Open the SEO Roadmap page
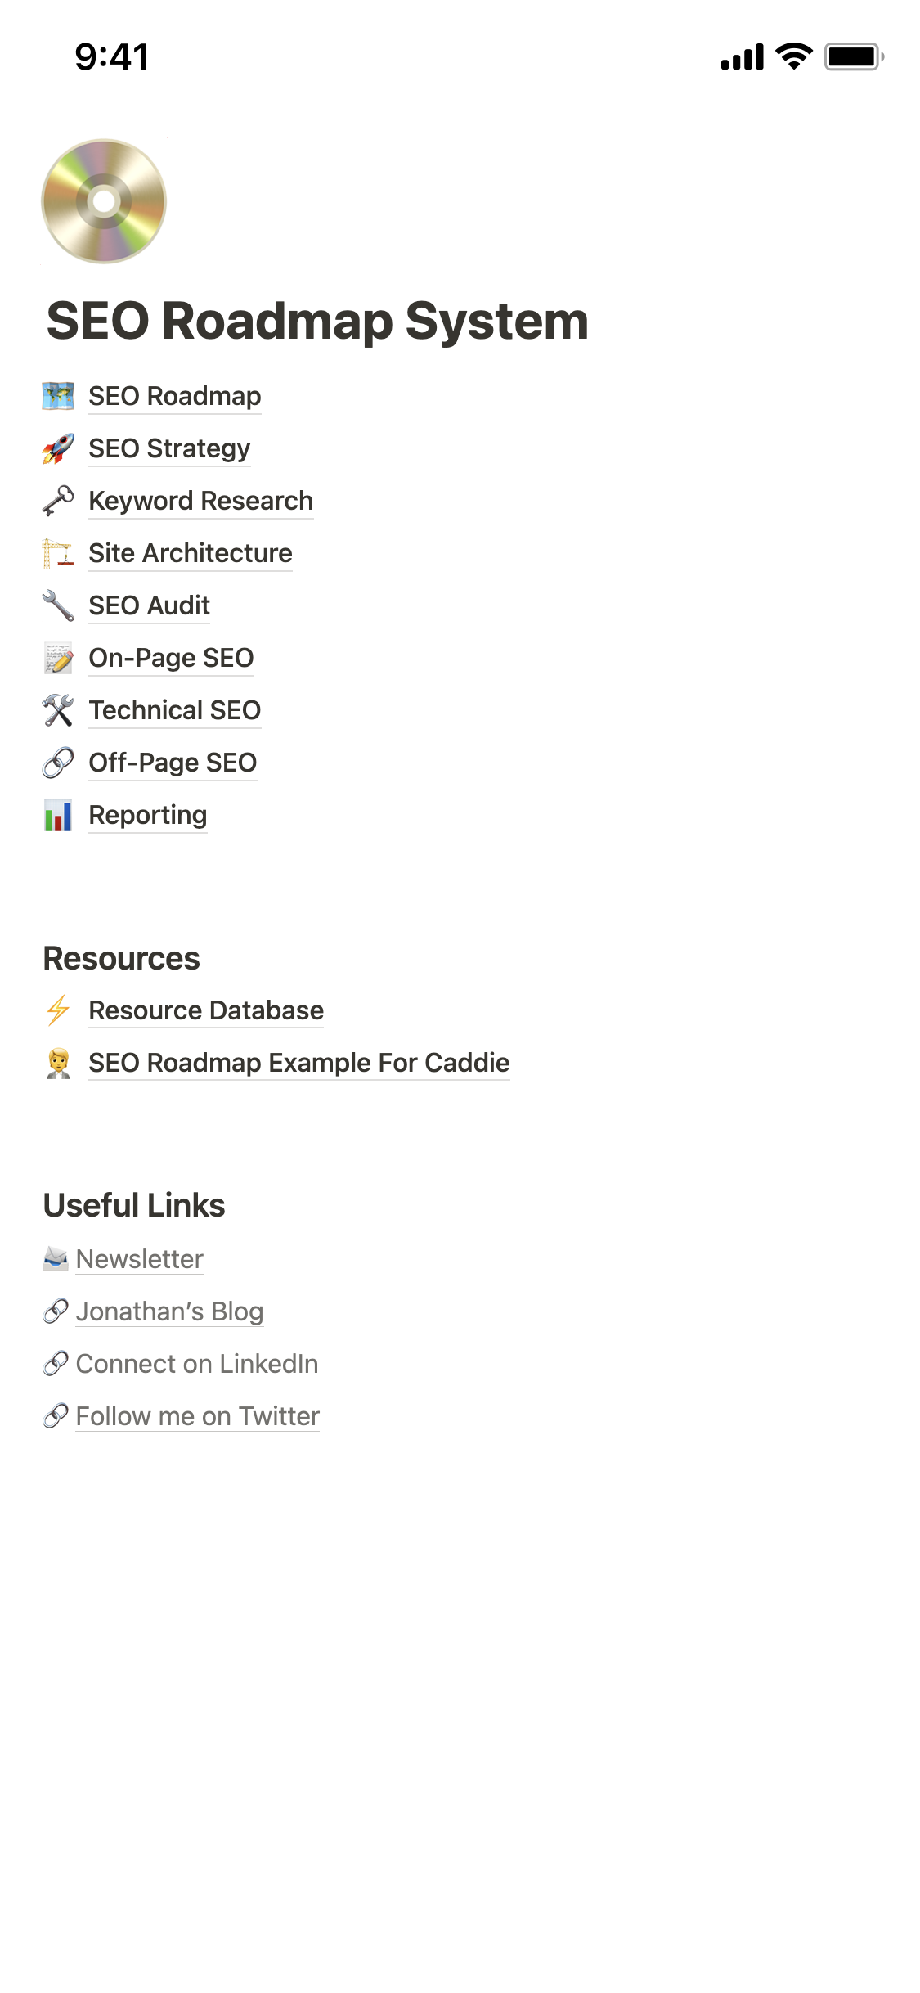 [x=174, y=396]
